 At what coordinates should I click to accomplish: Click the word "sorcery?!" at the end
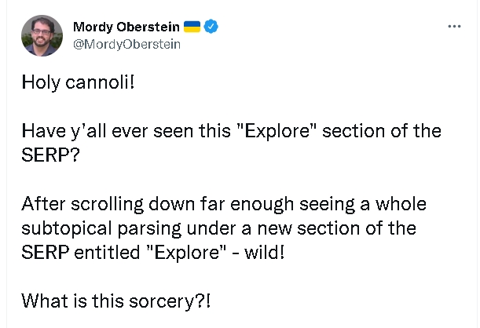click(176, 300)
